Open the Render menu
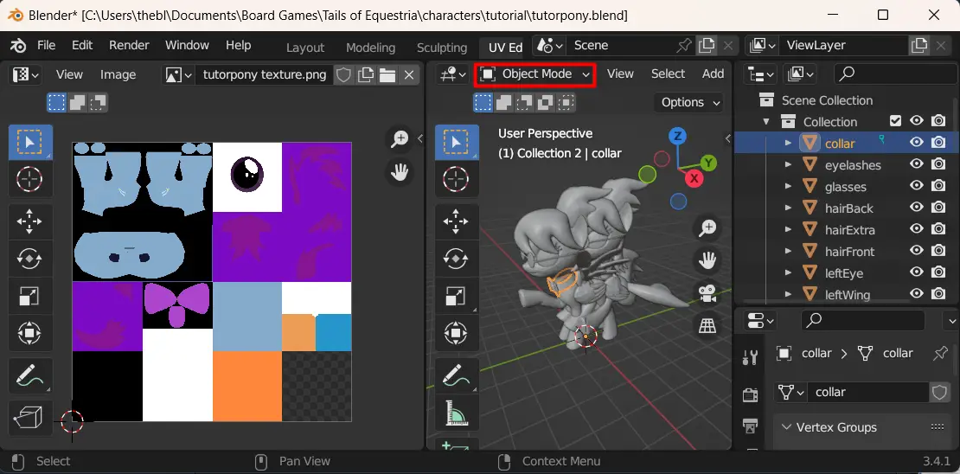The image size is (960, 474). click(x=129, y=45)
